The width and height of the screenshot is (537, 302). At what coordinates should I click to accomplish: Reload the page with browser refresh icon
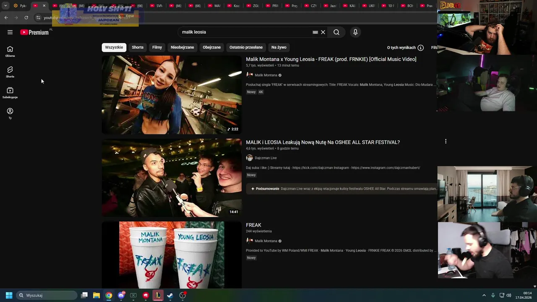click(x=26, y=18)
